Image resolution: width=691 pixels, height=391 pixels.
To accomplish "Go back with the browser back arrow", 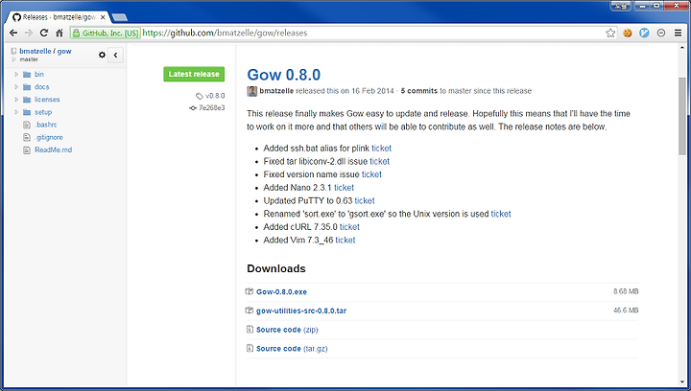I will click(x=13, y=33).
